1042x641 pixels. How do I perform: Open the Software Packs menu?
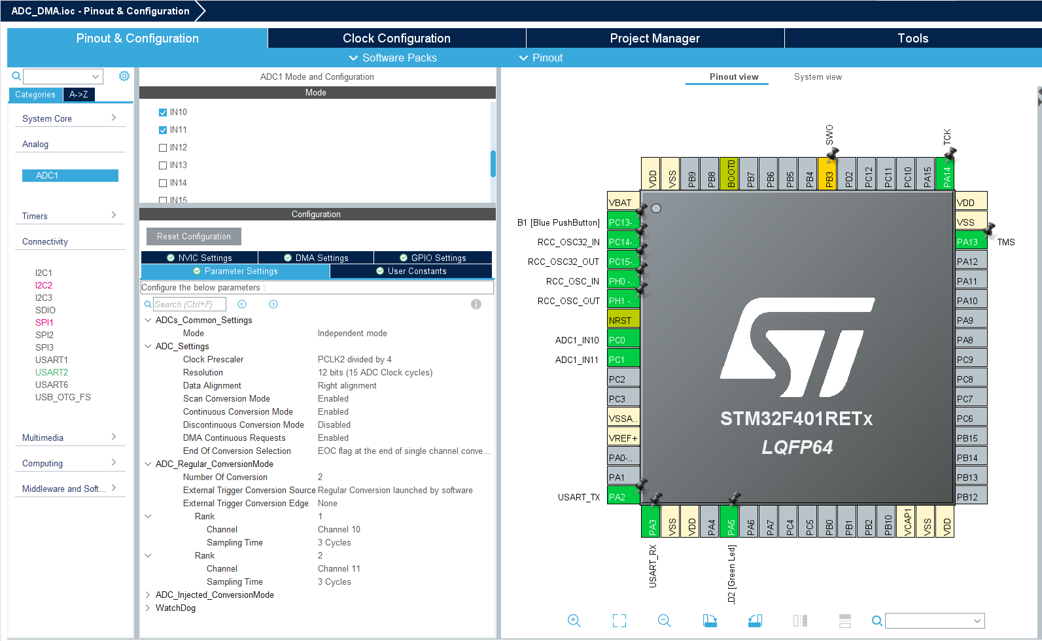tap(393, 58)
